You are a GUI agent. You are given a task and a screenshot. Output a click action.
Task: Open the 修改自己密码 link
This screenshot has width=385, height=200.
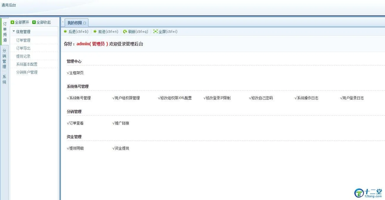[x=261, y=98]
